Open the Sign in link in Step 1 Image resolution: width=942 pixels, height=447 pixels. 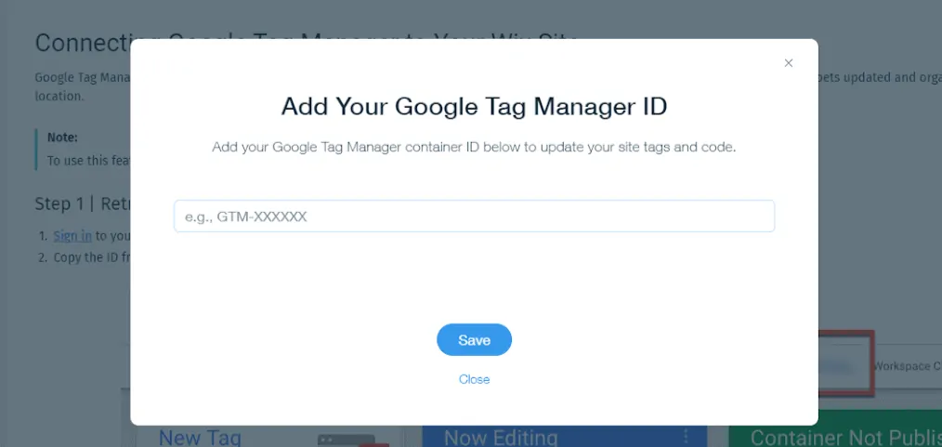[72, 236]
